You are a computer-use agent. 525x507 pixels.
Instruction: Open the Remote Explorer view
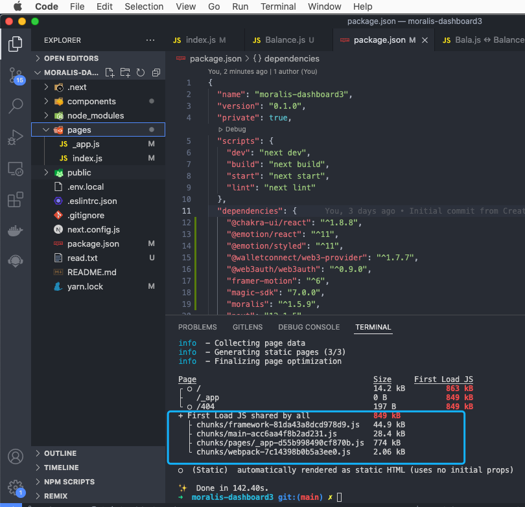pos(16,168)
